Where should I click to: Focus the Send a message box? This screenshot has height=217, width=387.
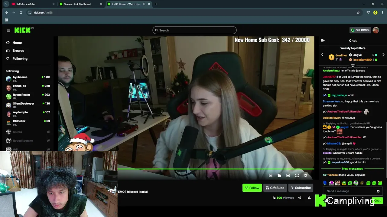(x=352, y=191)
